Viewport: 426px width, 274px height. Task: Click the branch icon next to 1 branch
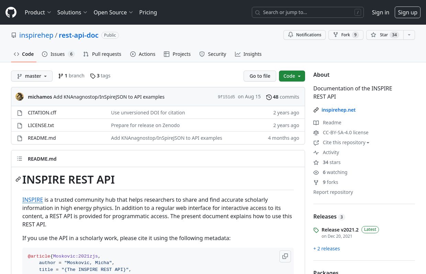[61, 76]
